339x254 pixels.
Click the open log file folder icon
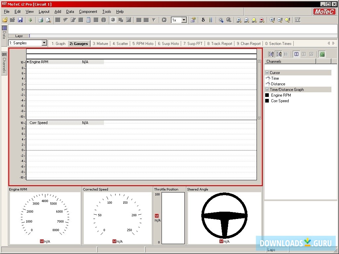click(x=5, y=20)
